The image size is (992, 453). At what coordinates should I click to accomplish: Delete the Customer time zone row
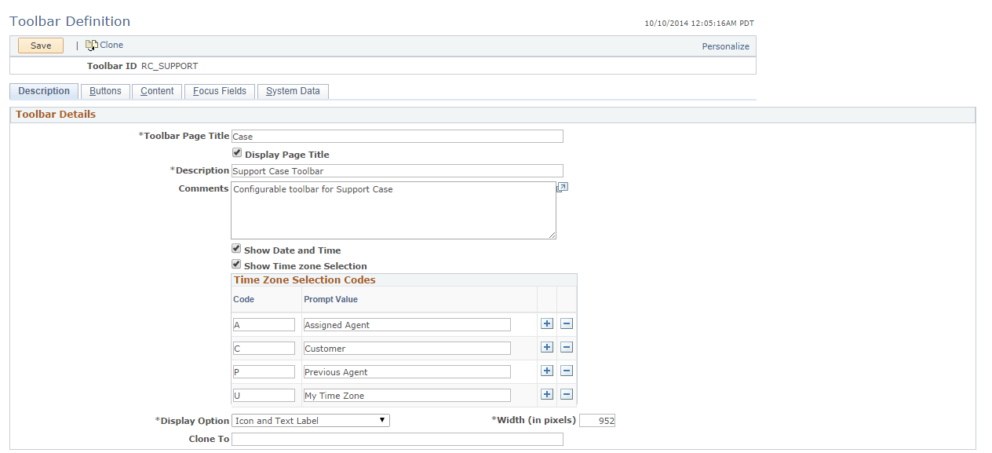pos(566,347)
